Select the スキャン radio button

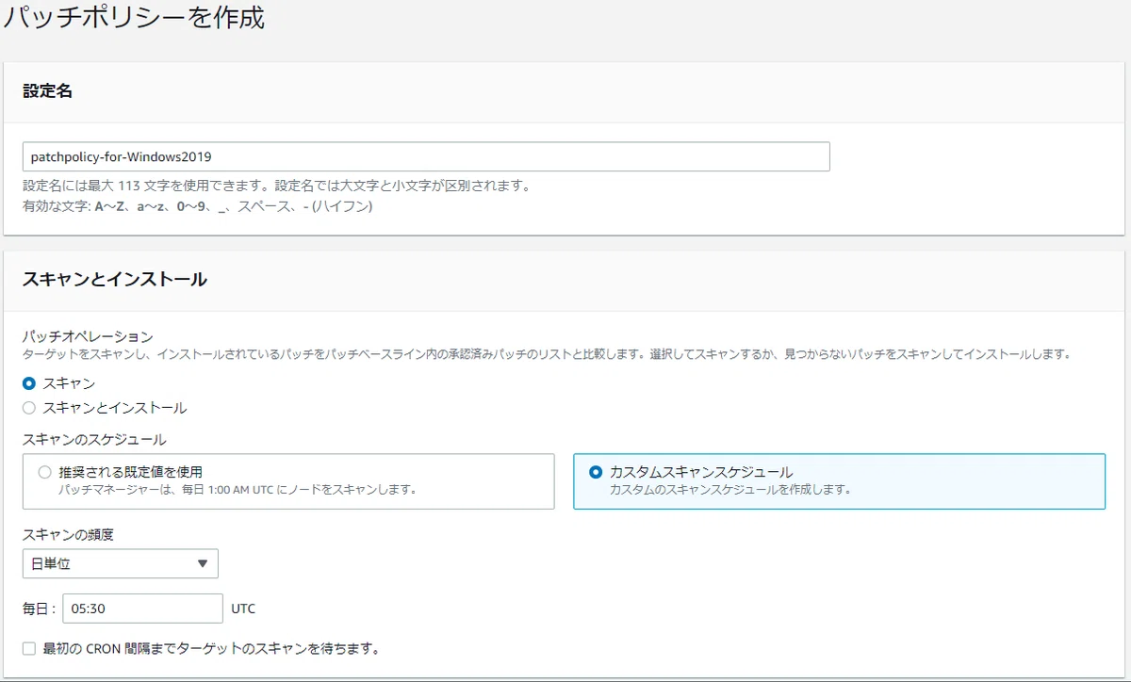[29, 383]
